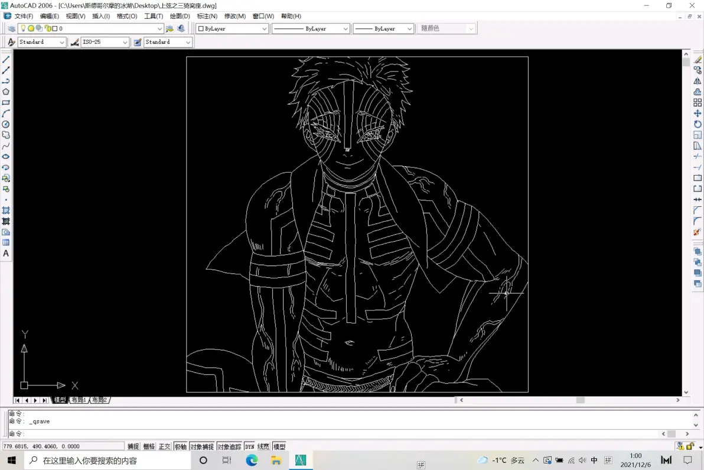
Task: Select the Ellipse Arc tool
Action: [6, 167]
